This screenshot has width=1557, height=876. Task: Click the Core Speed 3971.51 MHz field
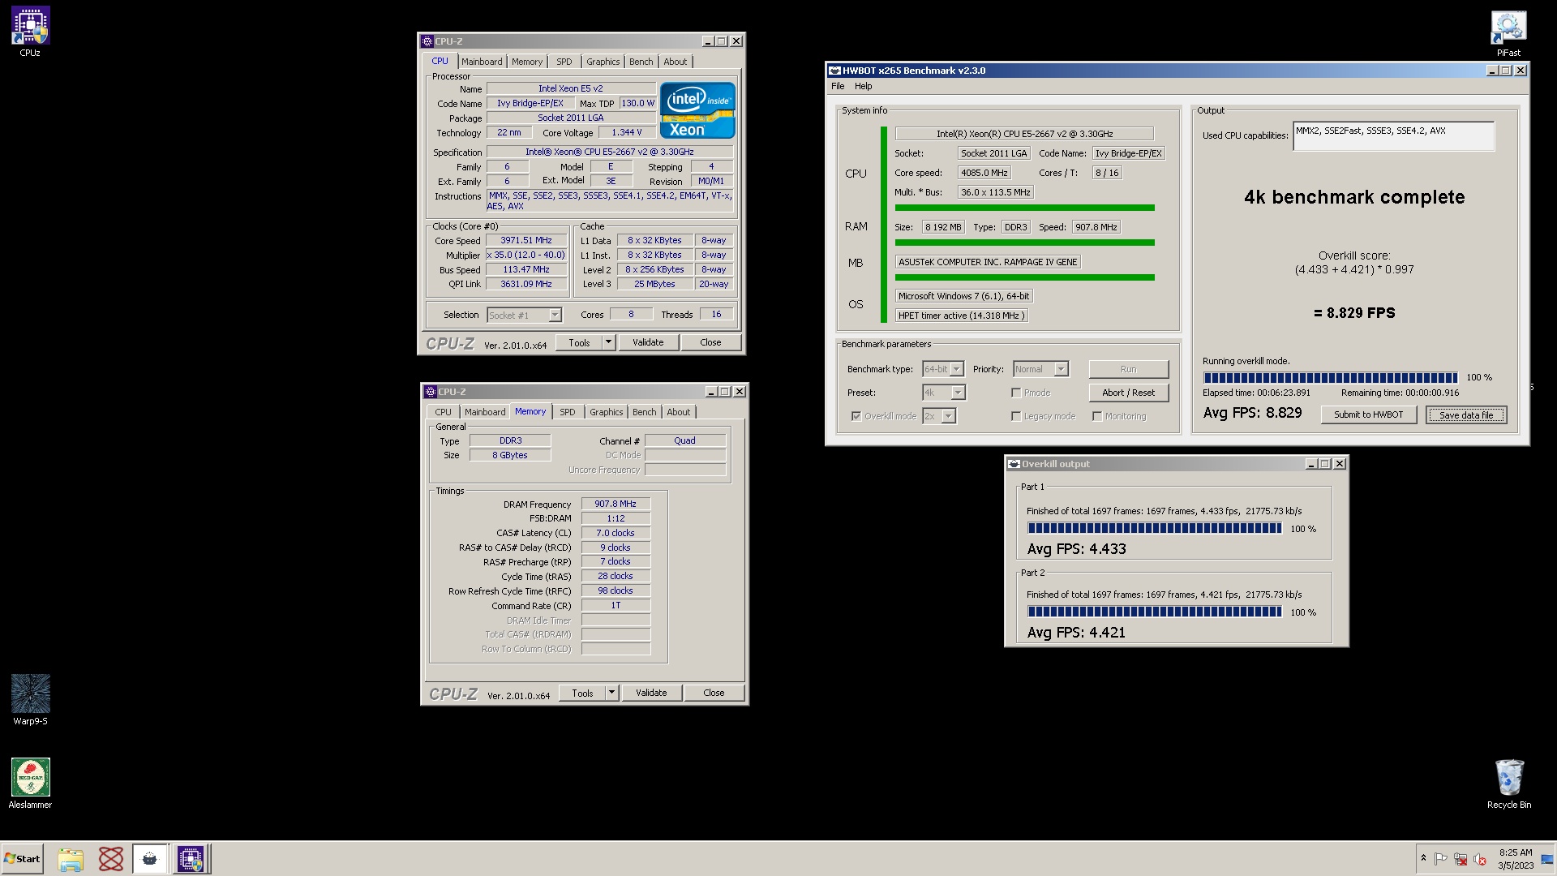[x=525, y=241]
